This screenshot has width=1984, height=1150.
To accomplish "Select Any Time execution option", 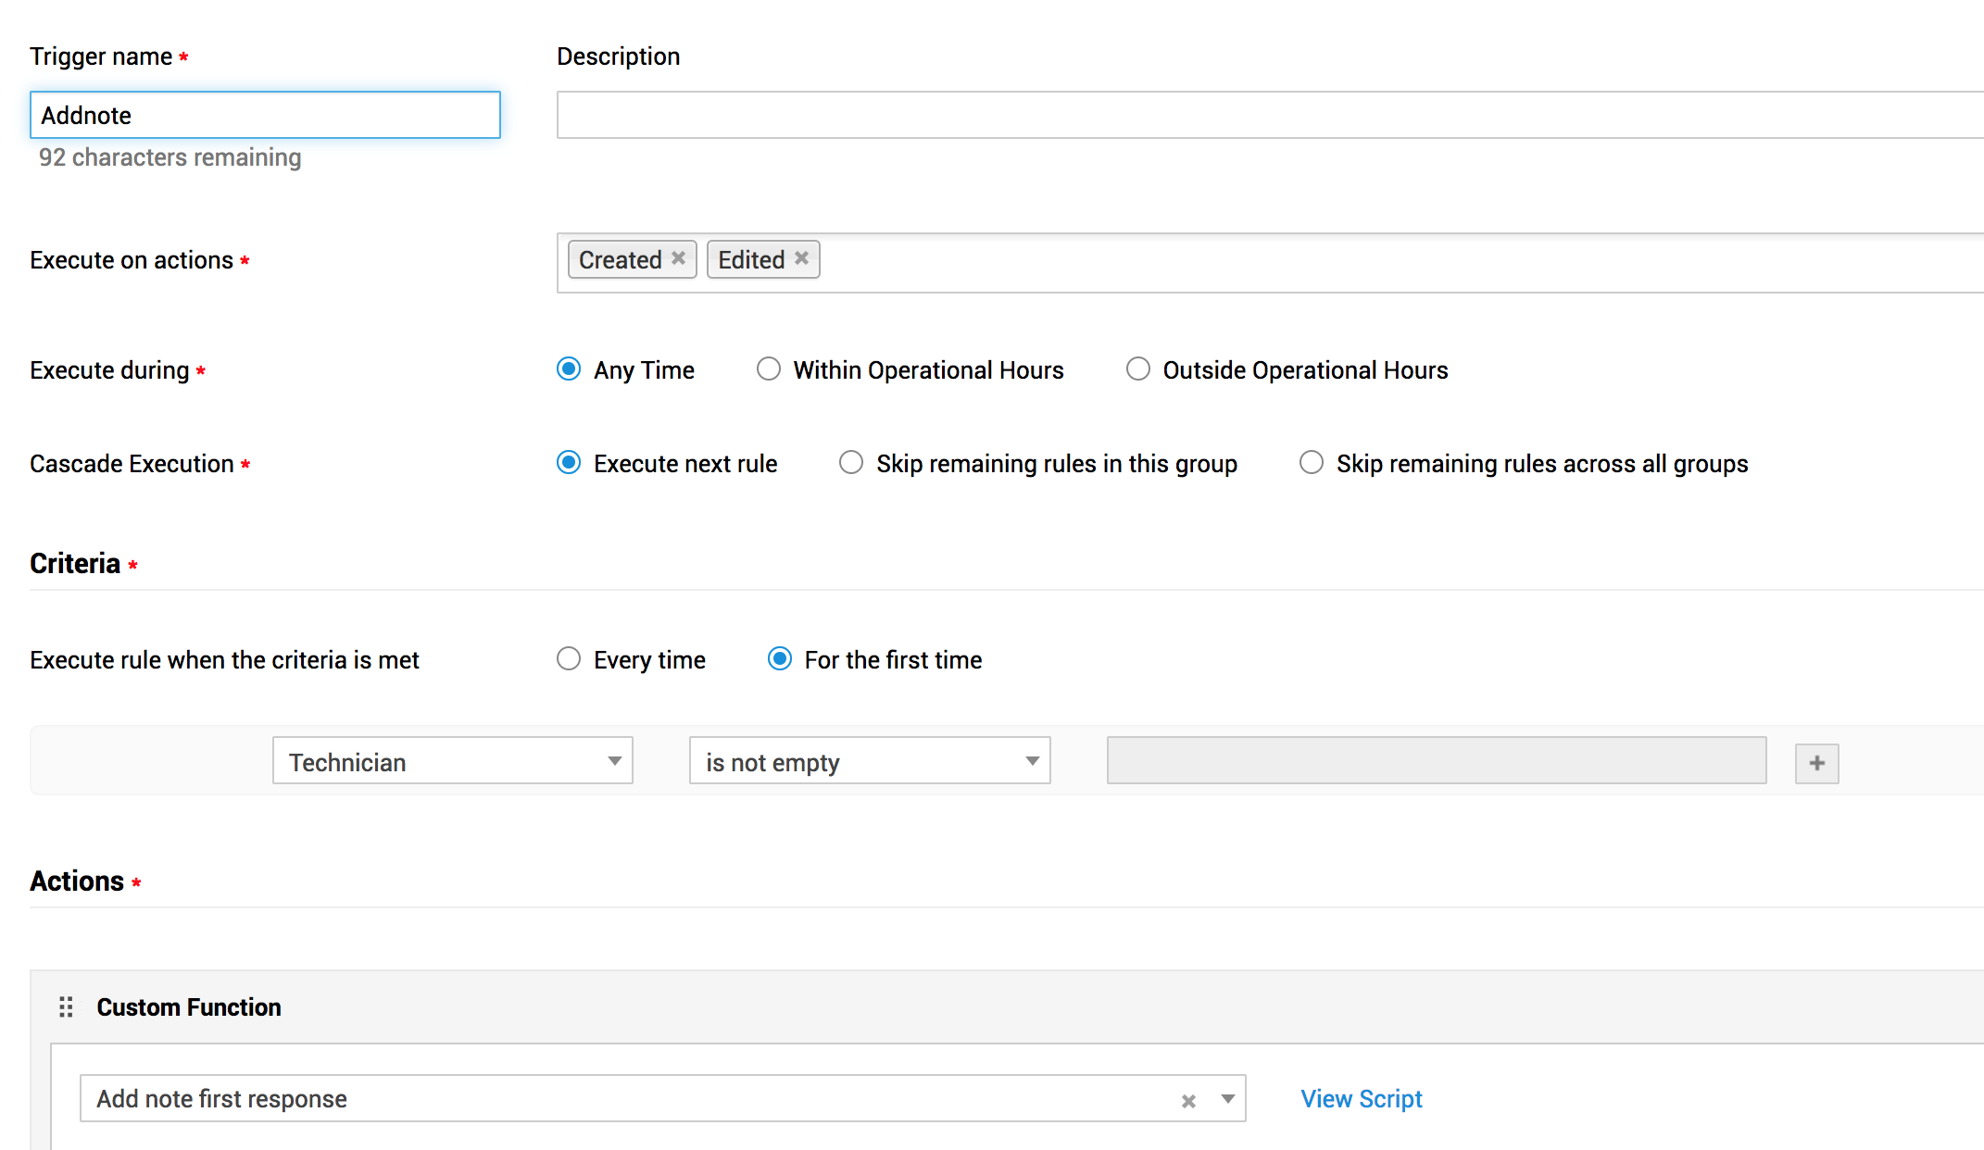I will (x=569, y=369).
